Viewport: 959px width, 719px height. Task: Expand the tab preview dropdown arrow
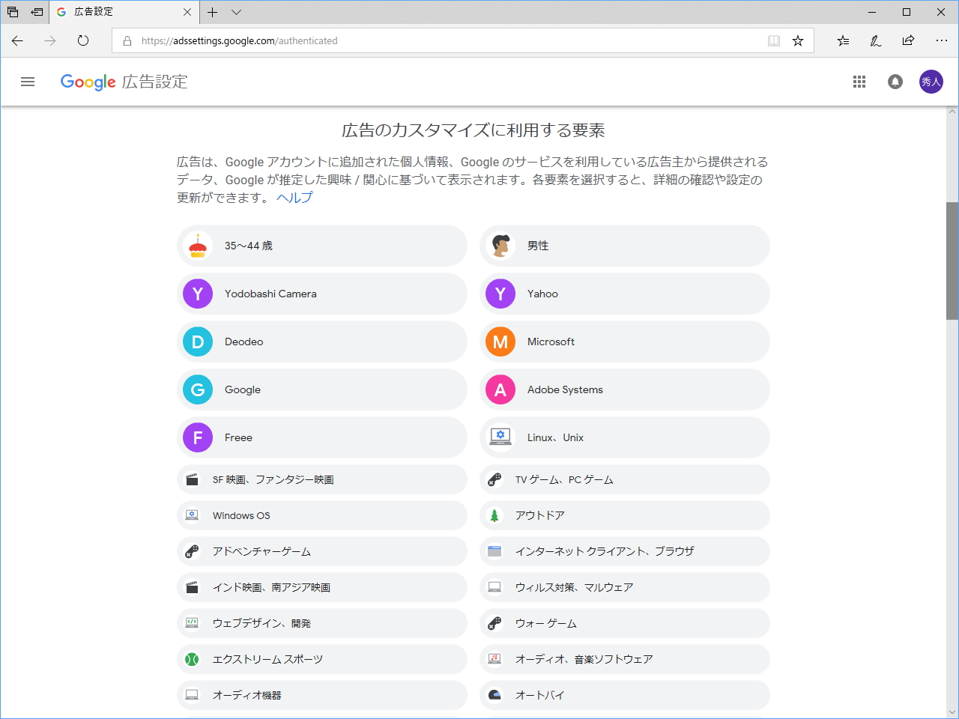[237, 12]
